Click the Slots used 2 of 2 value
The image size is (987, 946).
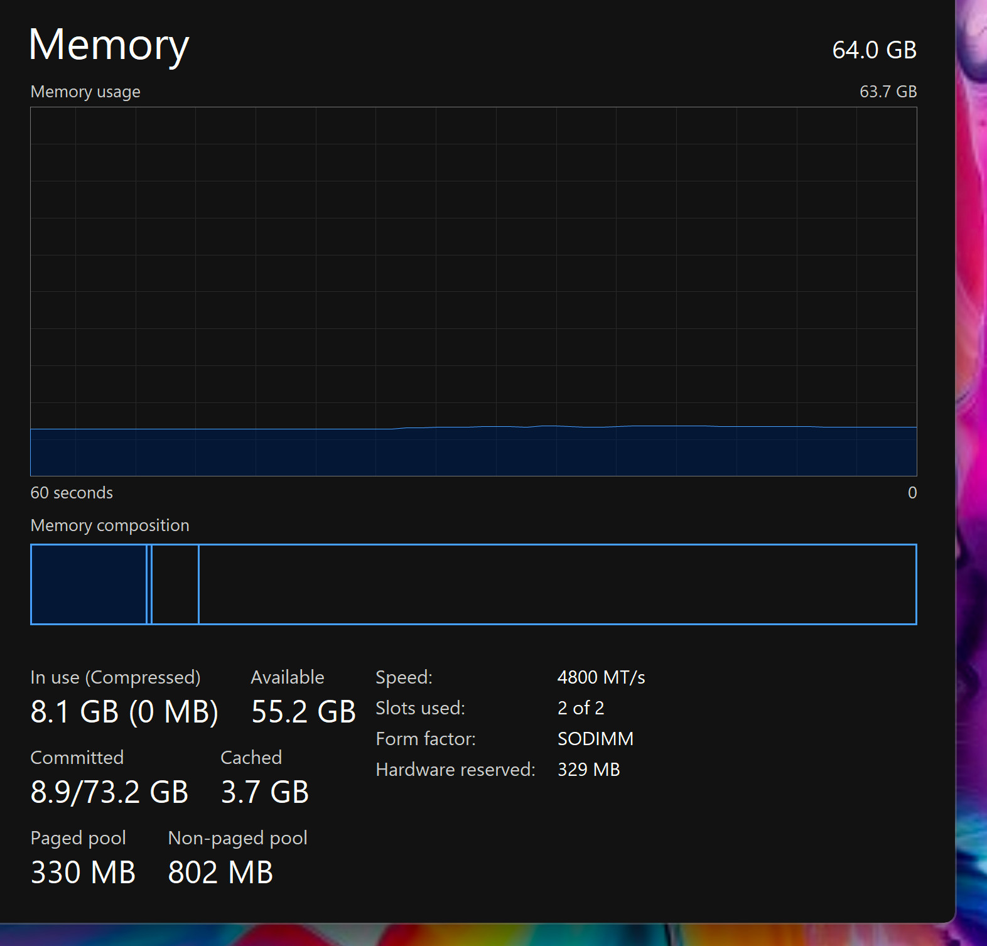point(581,708)
